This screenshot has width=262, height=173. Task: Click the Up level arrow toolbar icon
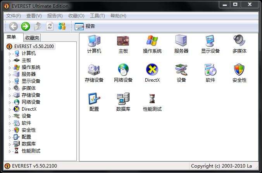[x=38, y=26]
